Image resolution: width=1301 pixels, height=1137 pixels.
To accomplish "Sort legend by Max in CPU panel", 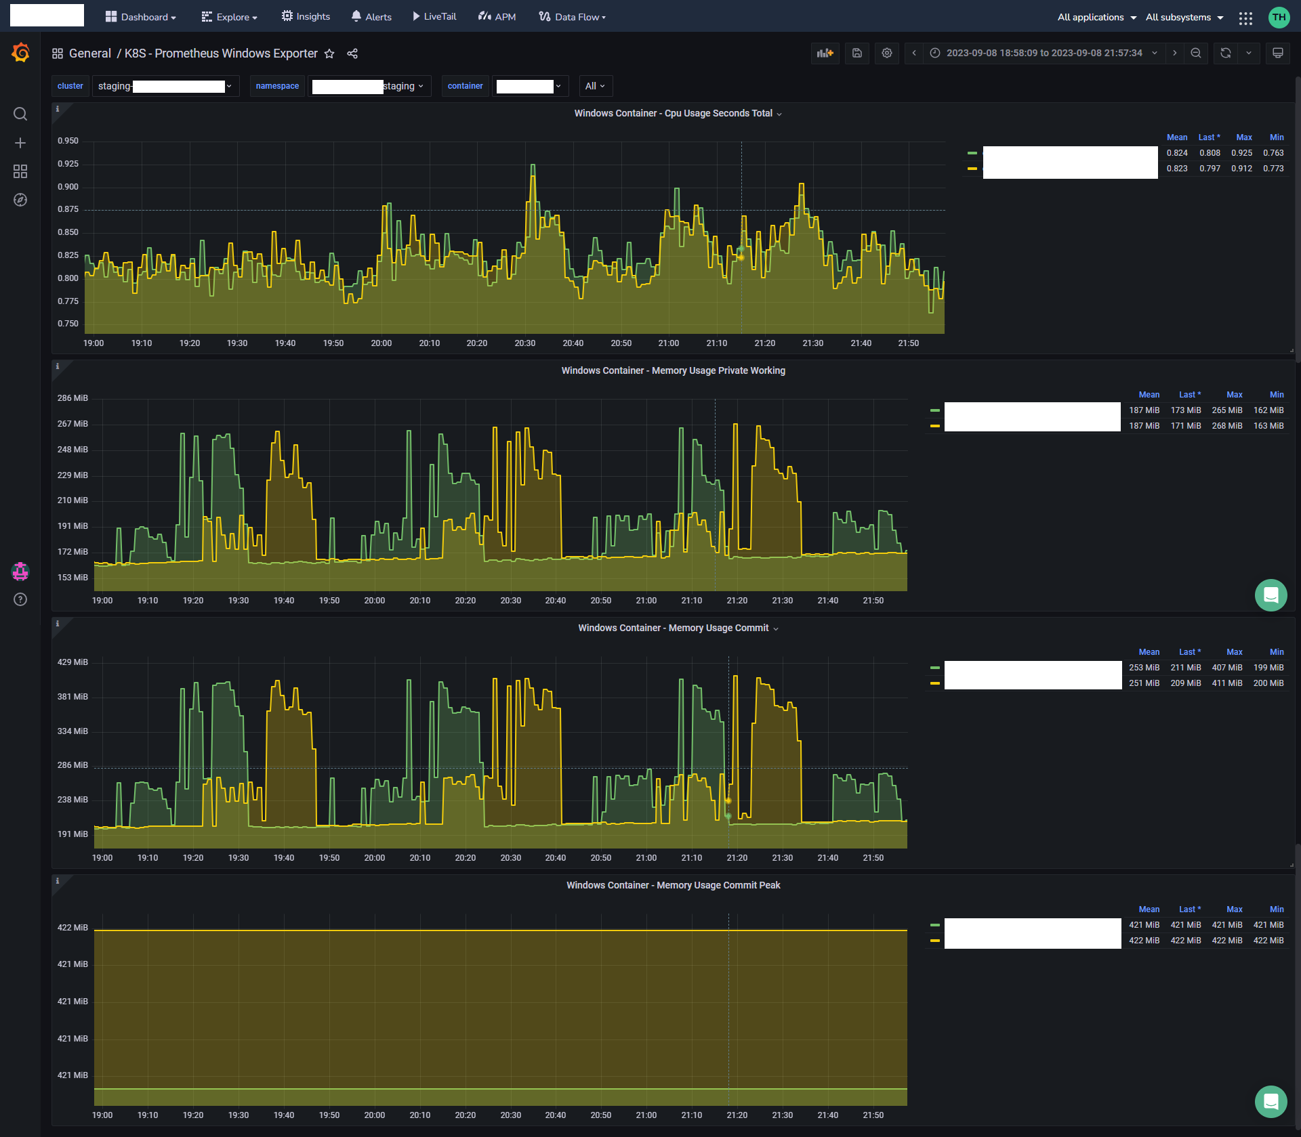I will (x=1243, y=137).
